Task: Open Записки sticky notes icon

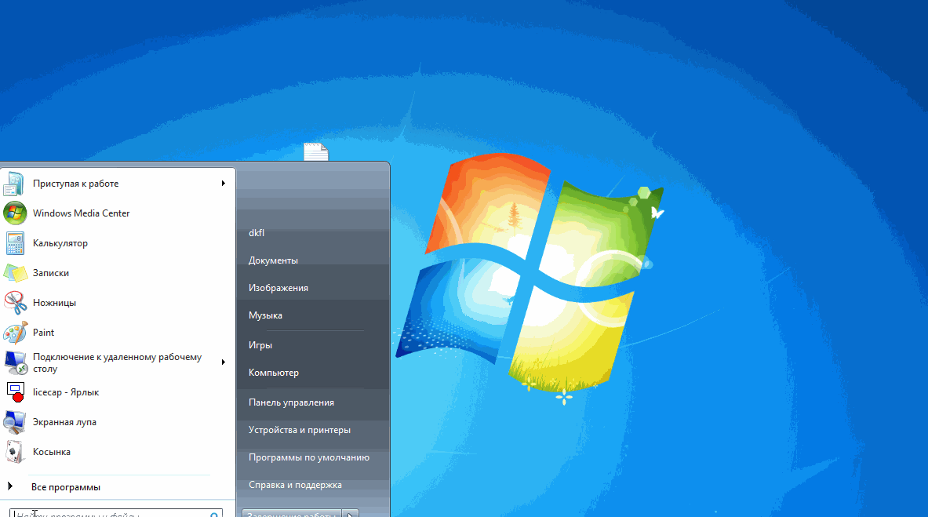Action: click(x=14, y=273)
